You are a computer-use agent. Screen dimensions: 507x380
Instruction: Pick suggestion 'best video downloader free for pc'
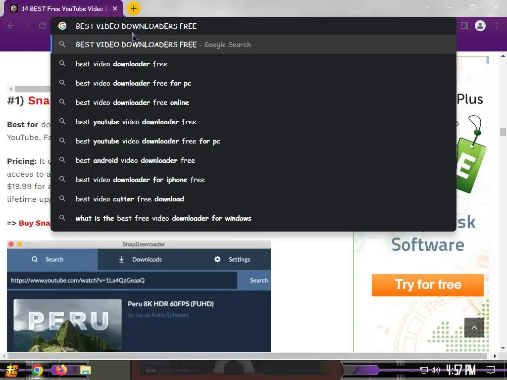[253, 83]
